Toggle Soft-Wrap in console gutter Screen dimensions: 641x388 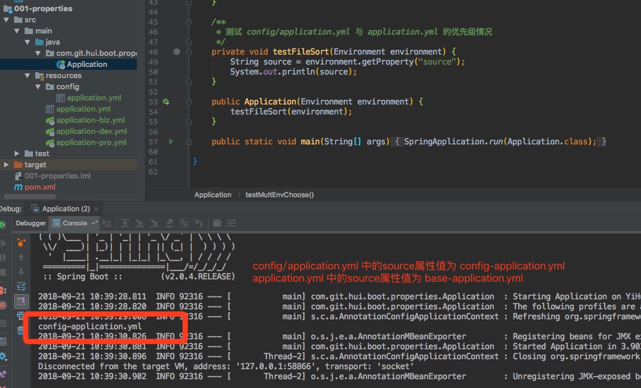click(21, 286)
